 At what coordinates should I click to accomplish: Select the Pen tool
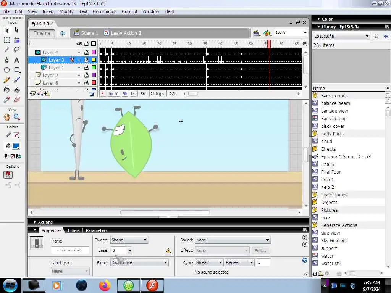tap(7, 60)
